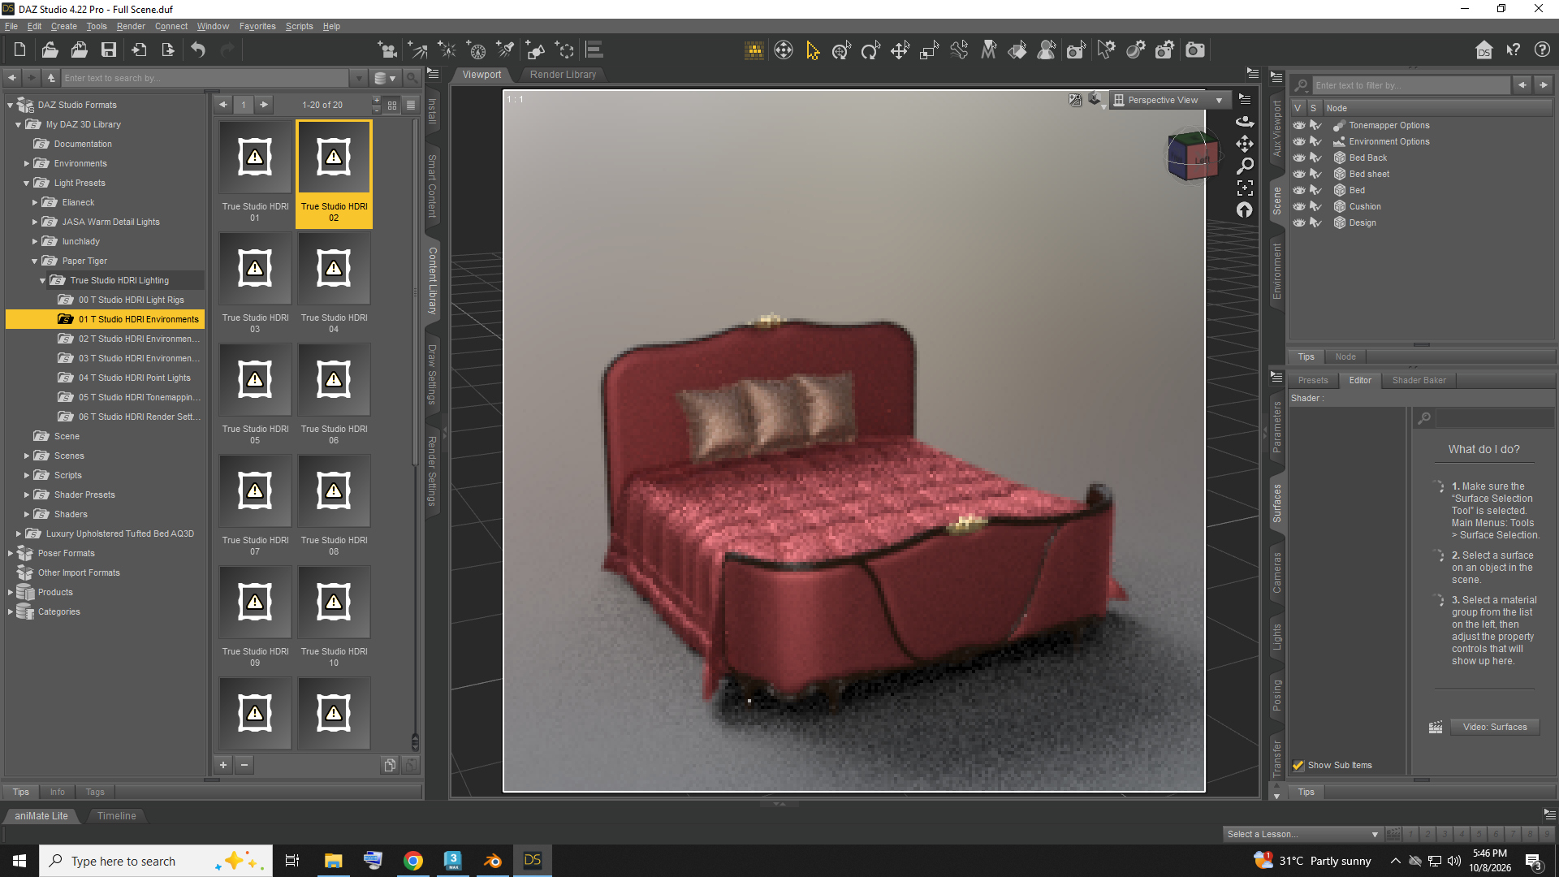Uncheck Show Sub Items checkbox
This screenshot has width=1559, height=877.
[1298, 765]
